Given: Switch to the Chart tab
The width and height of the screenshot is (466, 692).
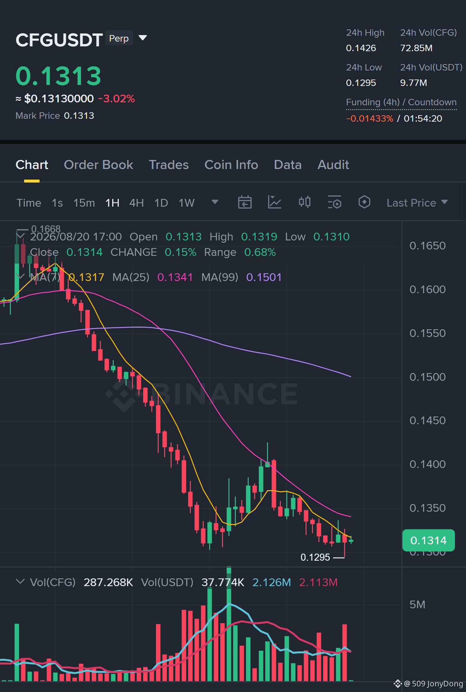Looking at the screenshot, I should (x=32, y=165).
